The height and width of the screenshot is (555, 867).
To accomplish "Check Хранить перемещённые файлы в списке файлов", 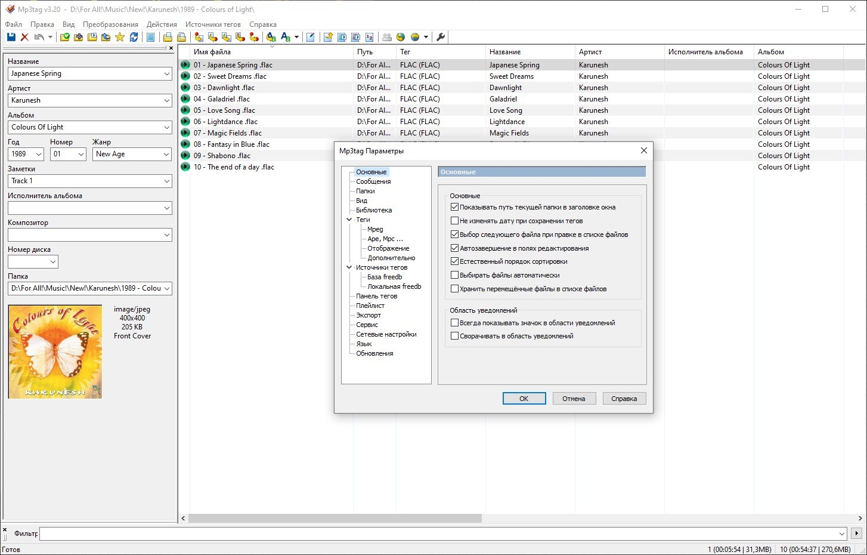I will (x=455, y=289).
